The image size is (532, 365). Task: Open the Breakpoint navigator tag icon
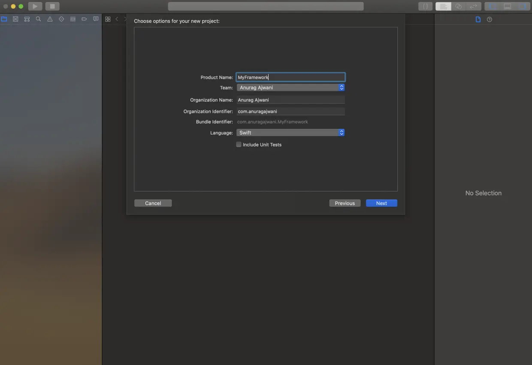[x=84, y=19]
